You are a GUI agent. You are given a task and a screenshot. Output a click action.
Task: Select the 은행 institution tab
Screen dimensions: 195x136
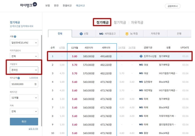179,34
